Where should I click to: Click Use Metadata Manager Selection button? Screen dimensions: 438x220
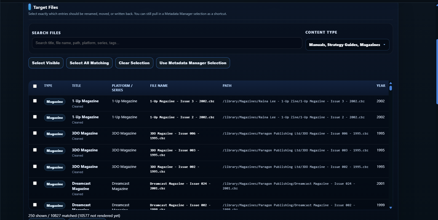tap(193, 63)
